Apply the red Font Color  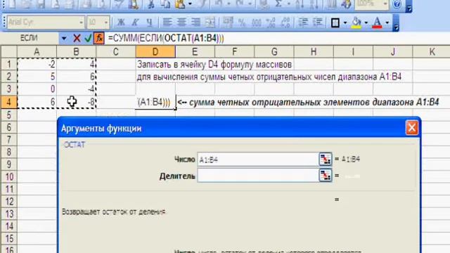pos(377,22)
